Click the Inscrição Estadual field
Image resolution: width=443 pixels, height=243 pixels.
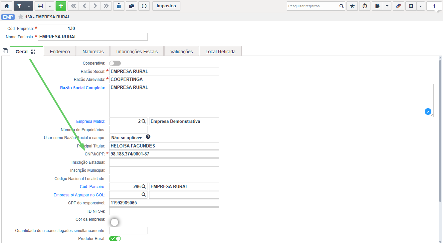pyautogui.click(x=164, y=162)
